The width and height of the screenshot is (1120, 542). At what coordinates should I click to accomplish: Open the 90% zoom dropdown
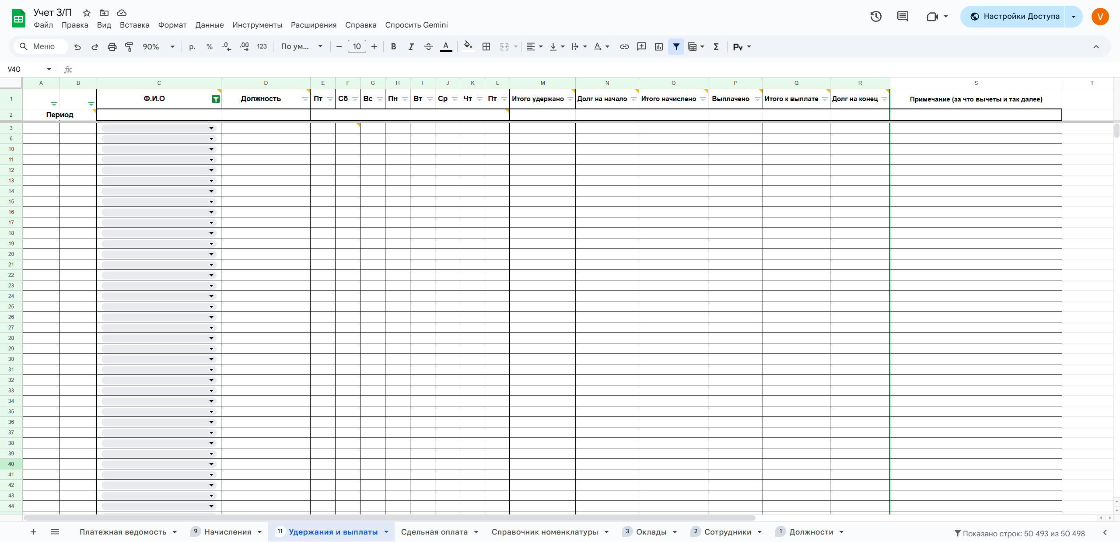pos(158,47)
